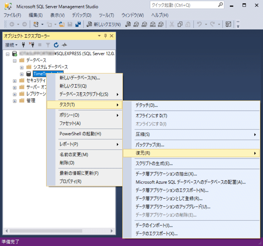
Task: Expand the 管理 folder node
Action: click(x=15, y=101)
